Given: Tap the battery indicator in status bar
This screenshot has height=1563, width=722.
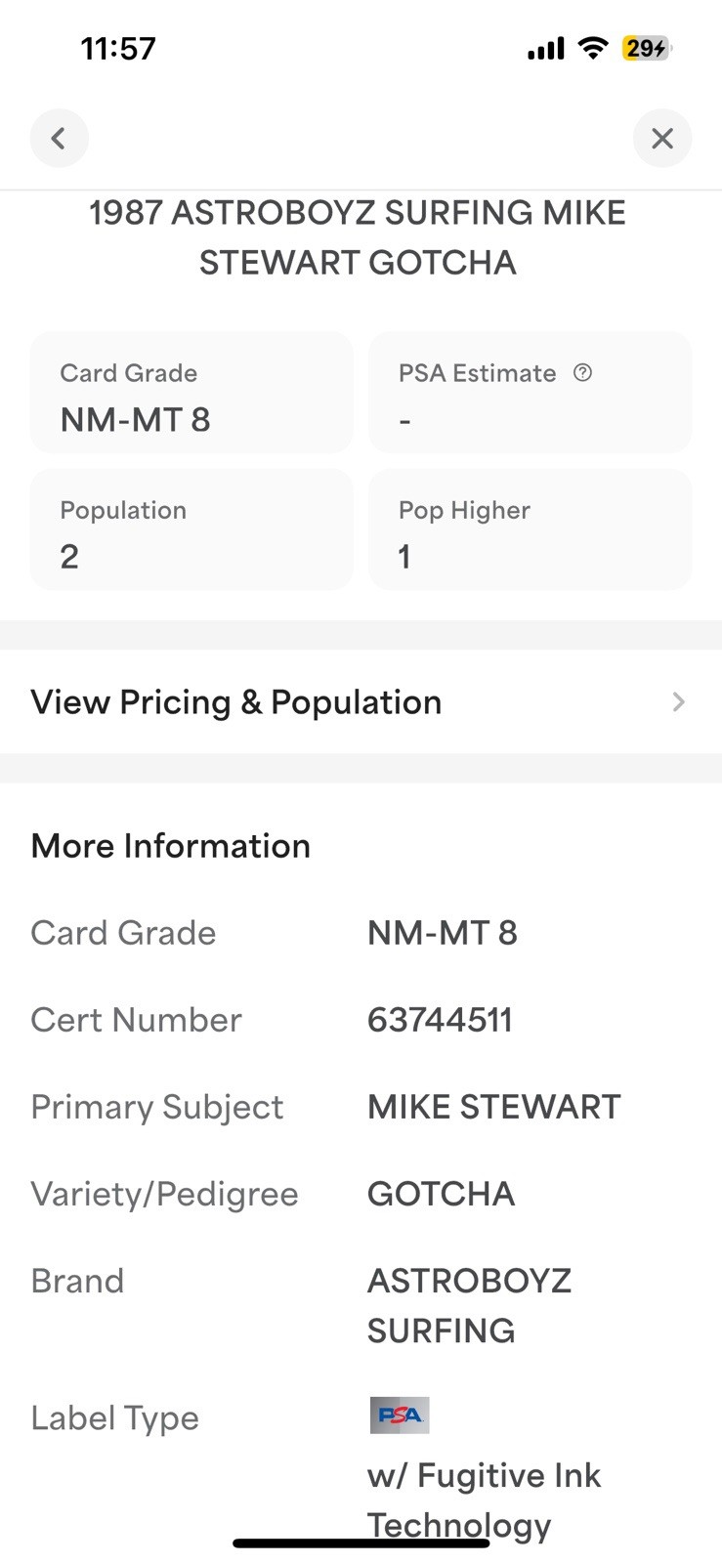Looking at the screenshot, I should point(647,48).
